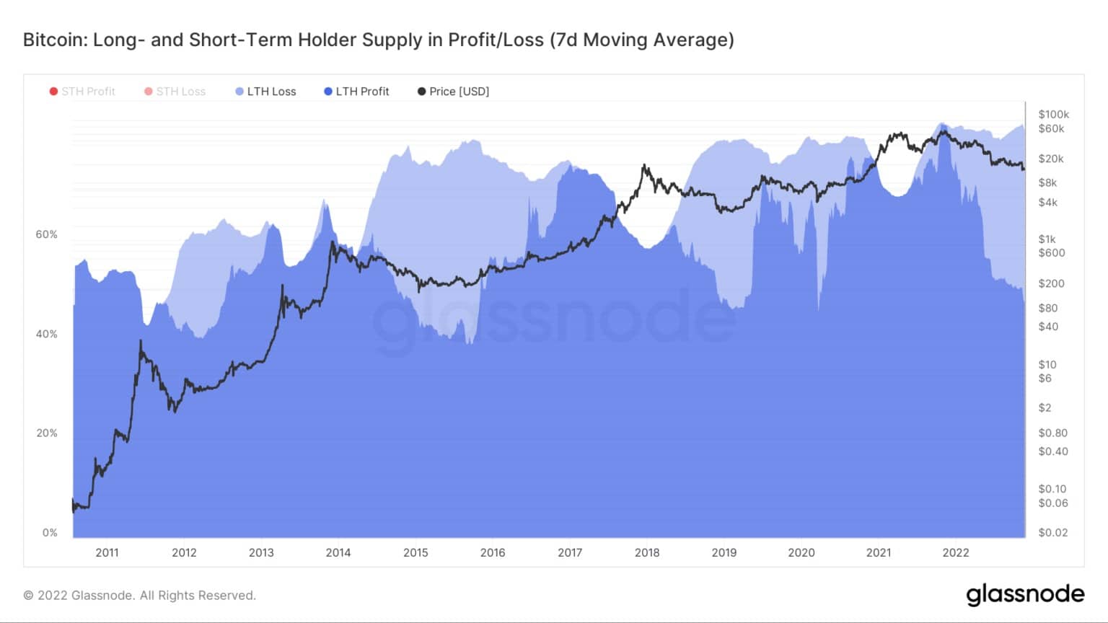Image resolution: width=1108 pixels, height=623 pixels.
Task: Select the 2018 x-axis label
Action: (x=647, y=552)
